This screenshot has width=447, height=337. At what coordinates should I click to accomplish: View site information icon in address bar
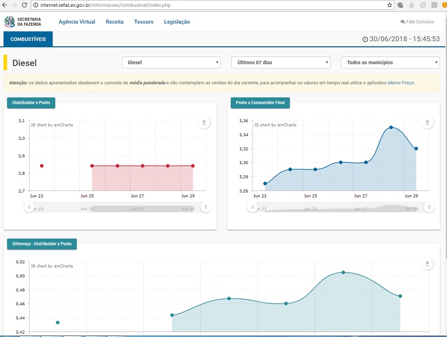(x=36, y=5)
